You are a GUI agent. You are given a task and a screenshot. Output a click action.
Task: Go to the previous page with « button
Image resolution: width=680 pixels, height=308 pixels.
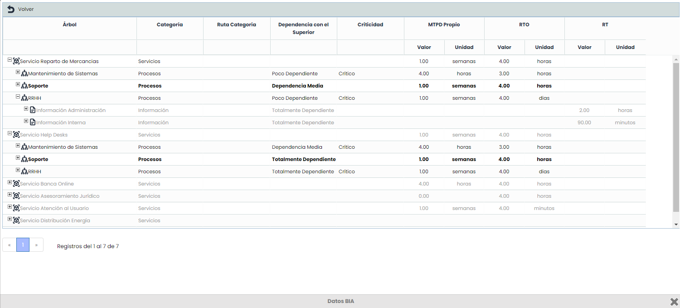(10, 245)
